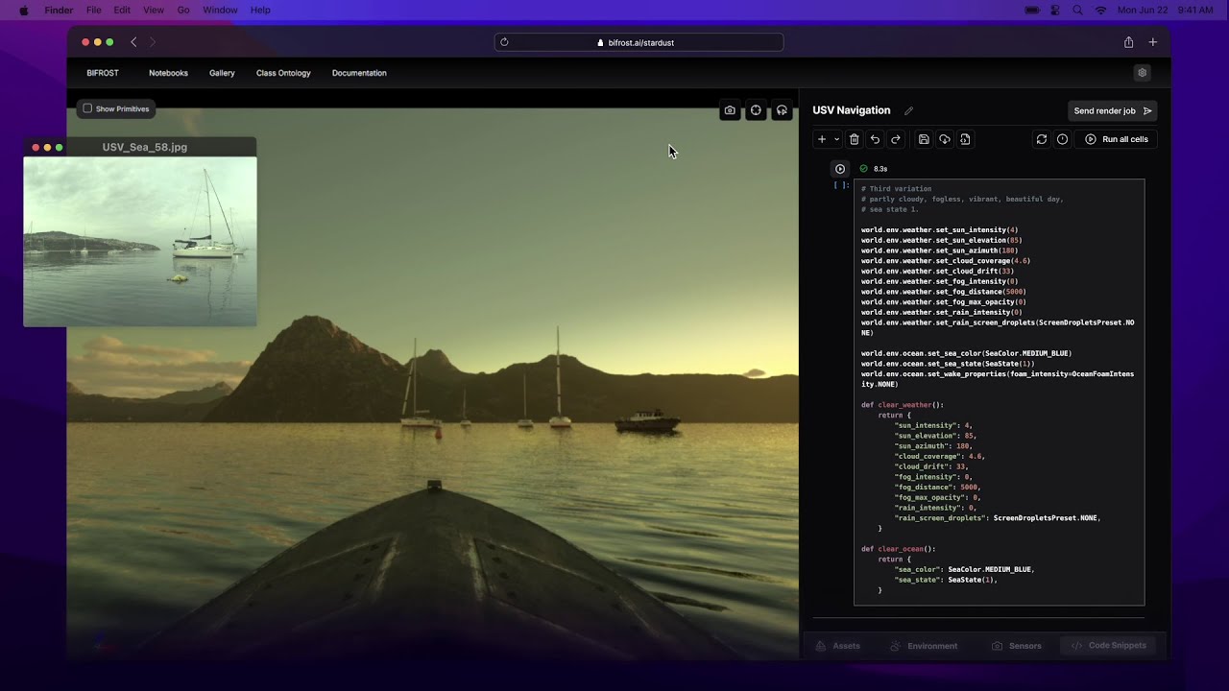The image size is (1229, 691).
Task: Click the orbit cursor icon in the viewport
Action: [782, 110]
